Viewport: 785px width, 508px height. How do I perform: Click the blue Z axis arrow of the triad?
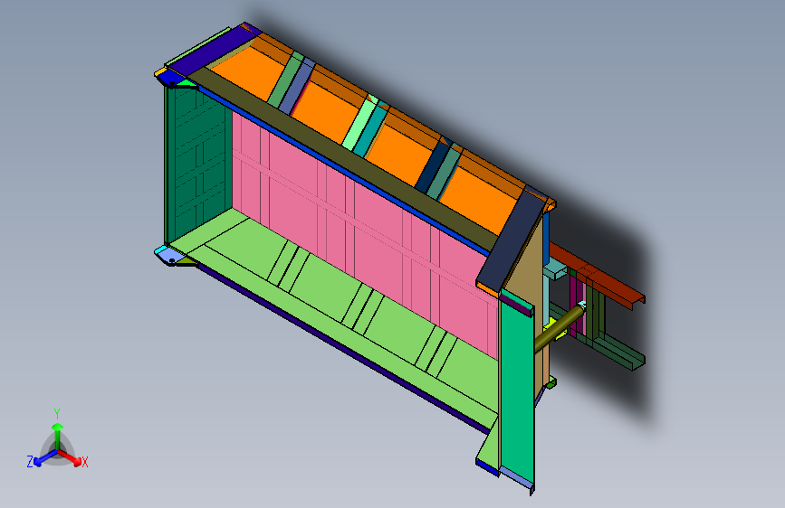click(44, 458)
